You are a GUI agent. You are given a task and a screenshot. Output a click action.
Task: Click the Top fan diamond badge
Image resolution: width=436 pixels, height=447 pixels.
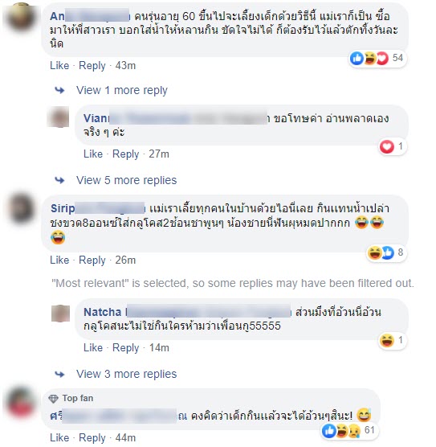coord(53,399)
